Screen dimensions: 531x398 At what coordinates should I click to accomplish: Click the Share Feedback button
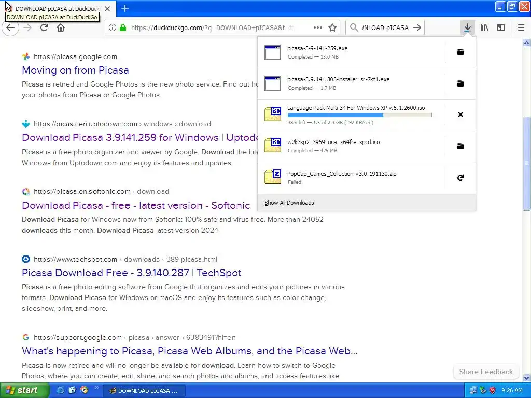[486, 372]
